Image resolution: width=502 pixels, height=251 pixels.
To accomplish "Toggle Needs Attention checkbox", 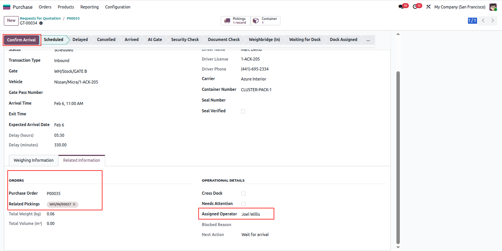I will [x=243, y=204].
